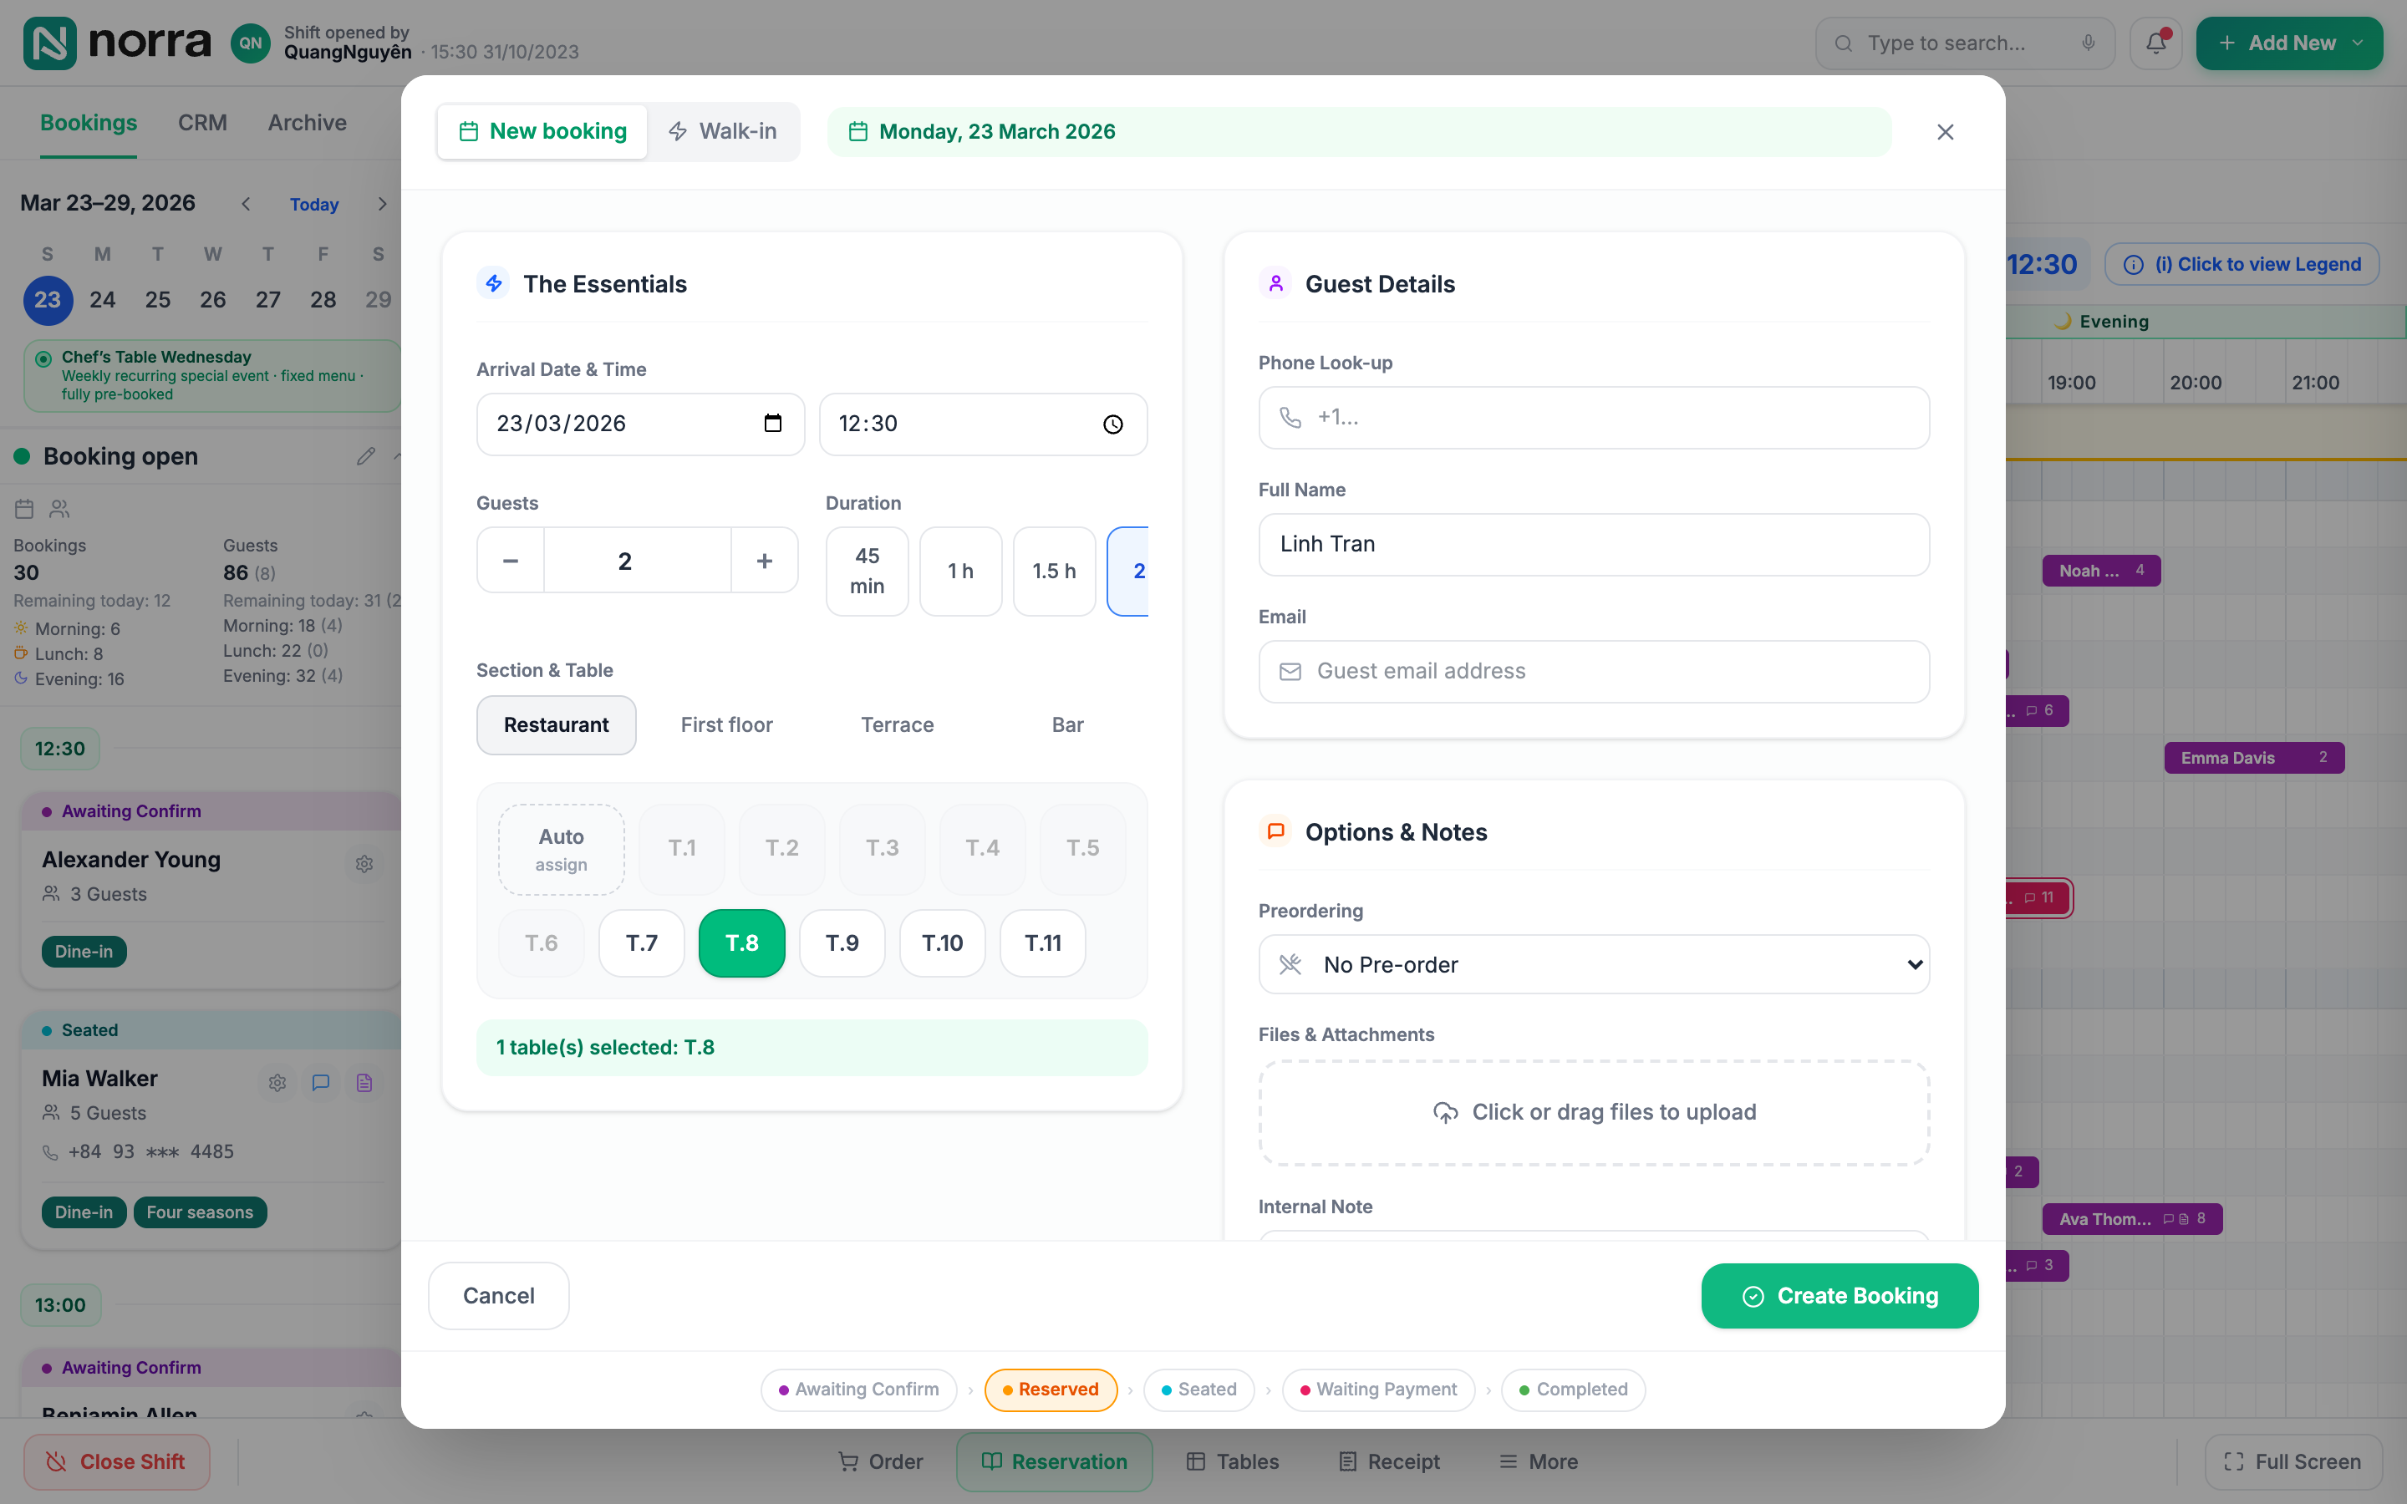The width and height of the screenshot is (2407, 1504).
Task: Select table T.10
Action: click(x=942, y=943)
